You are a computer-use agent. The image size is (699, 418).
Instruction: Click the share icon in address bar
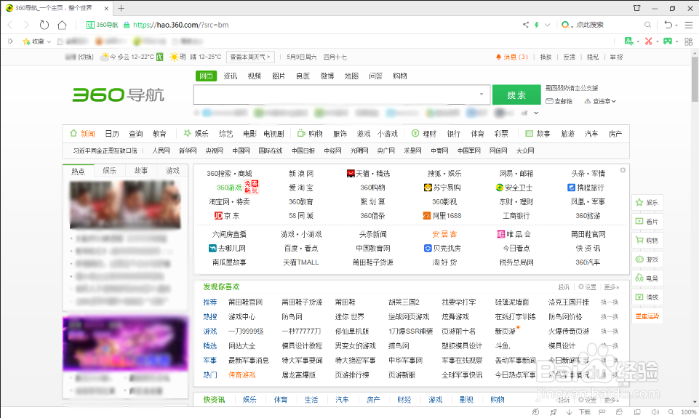[x=526, y=25]
